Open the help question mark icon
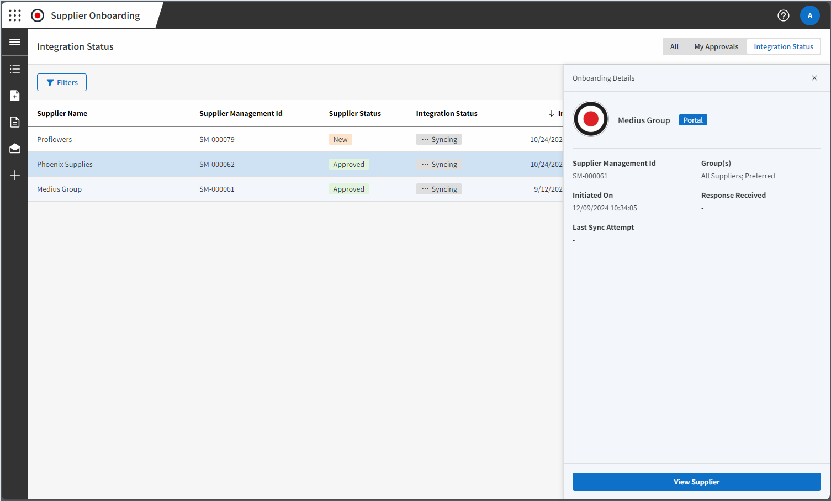Screen dimensions: 831x501 [x=784, y=15]
